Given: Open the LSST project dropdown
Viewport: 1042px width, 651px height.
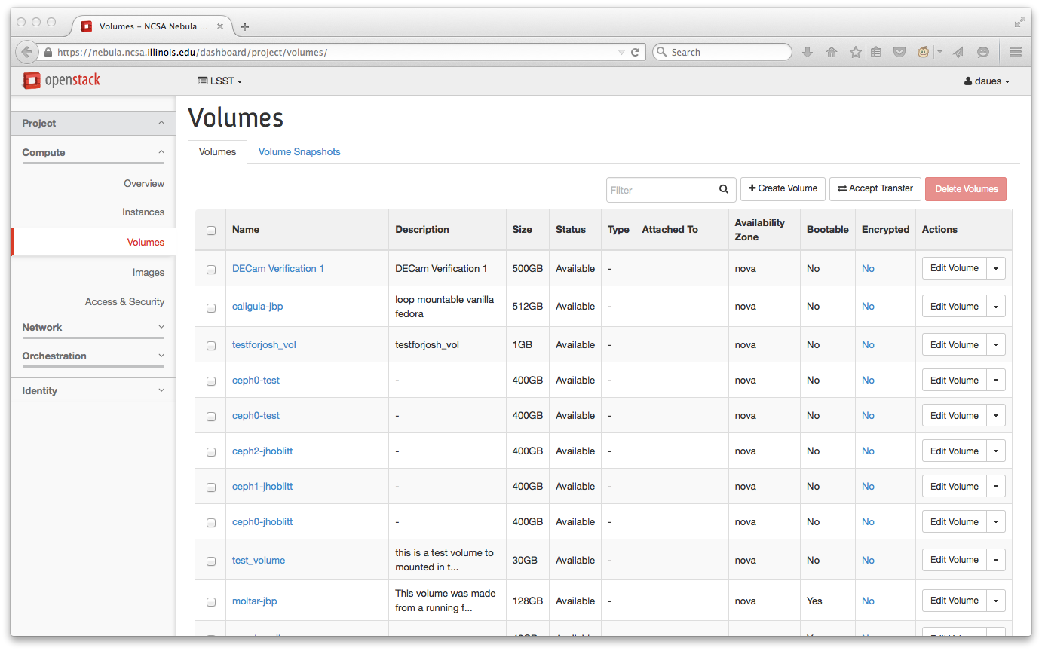Looking at the screenshot, I should coord(220,81).
